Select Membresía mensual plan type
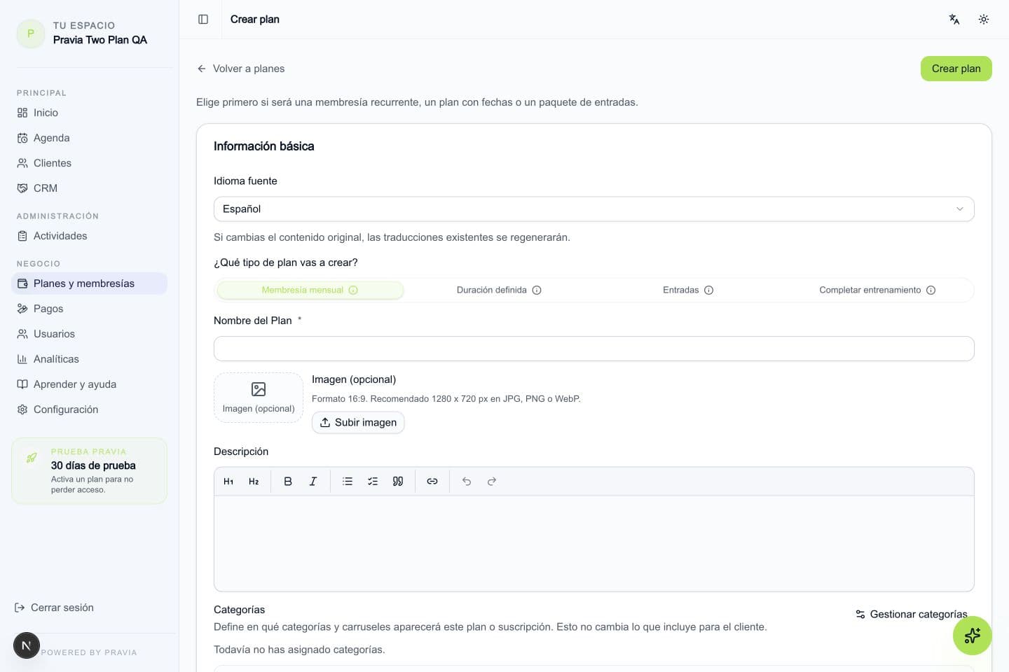The image size is (1009, 672). click(310, 290)
